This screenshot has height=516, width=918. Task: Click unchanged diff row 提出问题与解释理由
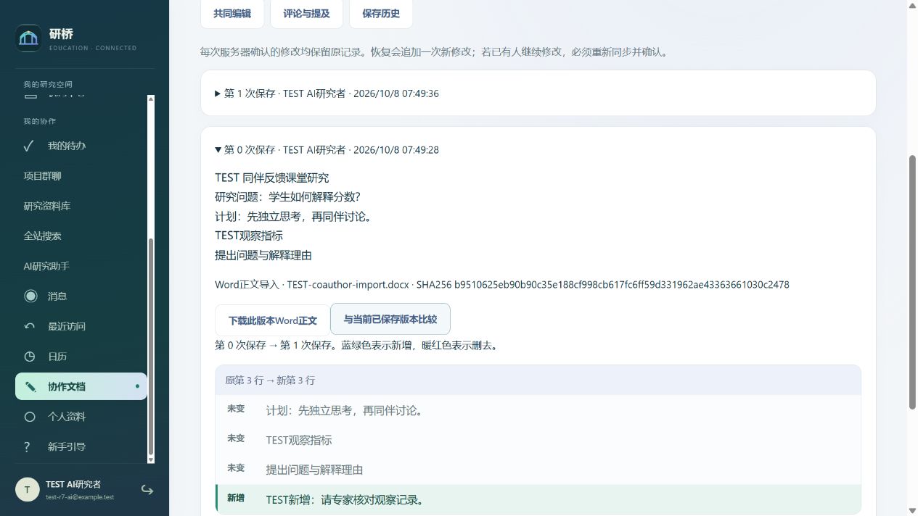(538, 470)
